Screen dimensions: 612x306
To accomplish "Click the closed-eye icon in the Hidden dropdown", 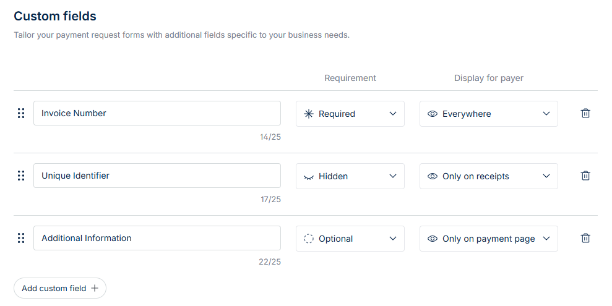I will coord(309,177).
